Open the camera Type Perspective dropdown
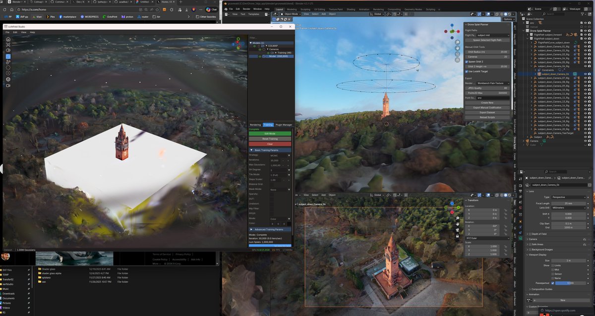Screen dimensions: 595x316 click(x=568, y=197)
